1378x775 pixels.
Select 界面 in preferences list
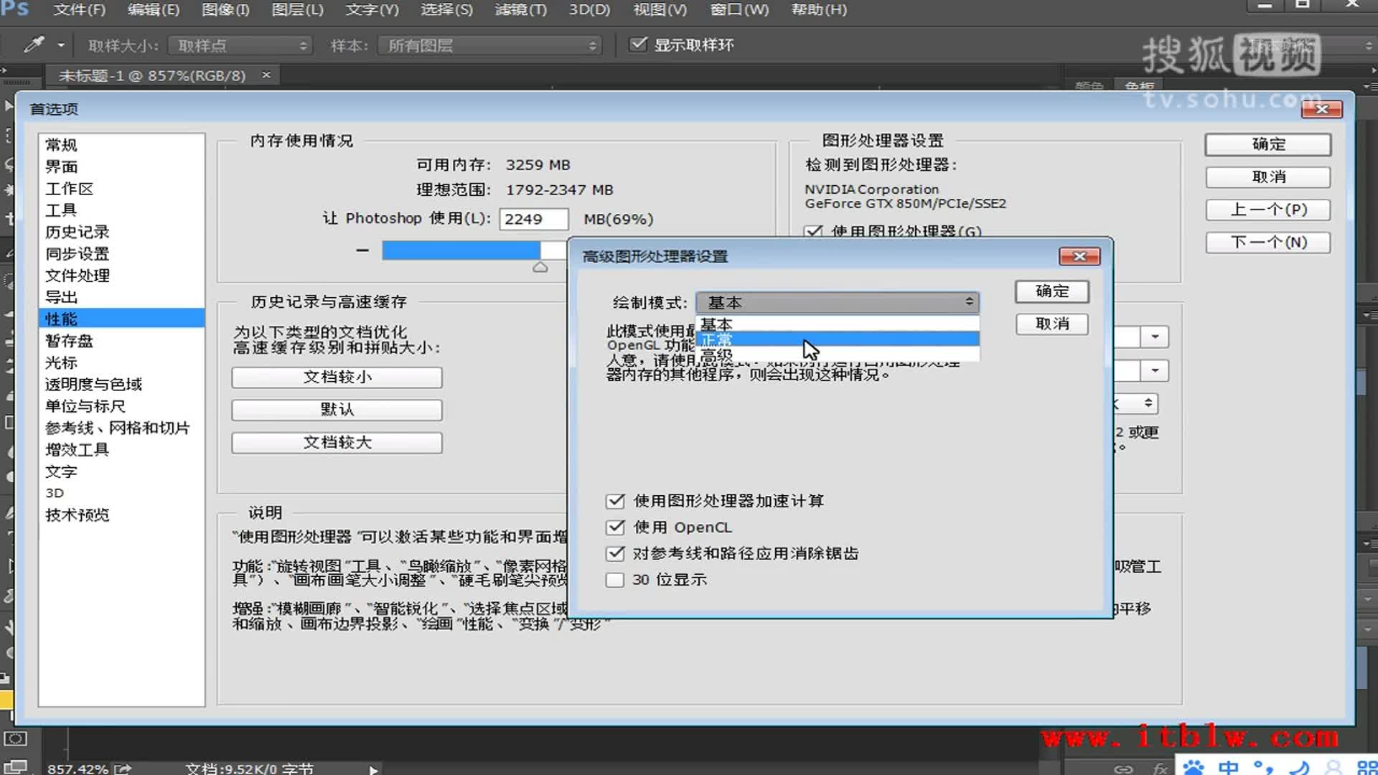pyautogui.click(x=121, y=166)
